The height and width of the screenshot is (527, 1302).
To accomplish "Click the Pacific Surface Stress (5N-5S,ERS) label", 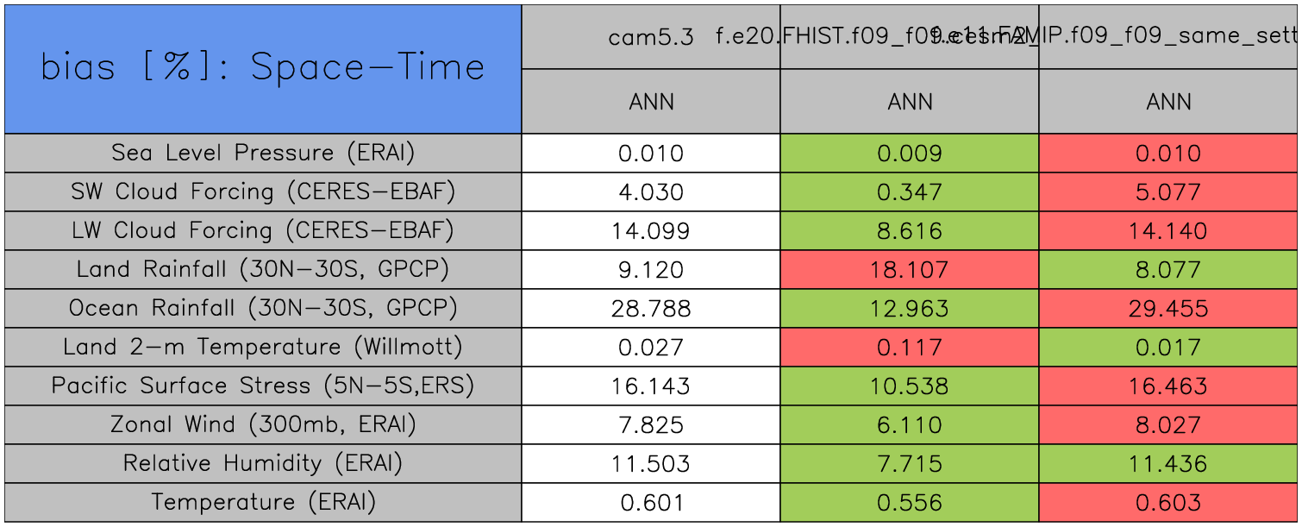I will (x=263, y=386).
